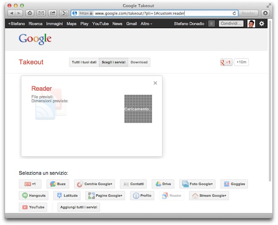278x225 pixels.
Task: Open Gmail in the Google bar
Action: [132, 24]
